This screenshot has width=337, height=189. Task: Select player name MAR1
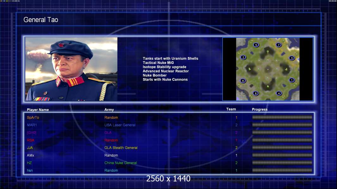coord(32,125)
